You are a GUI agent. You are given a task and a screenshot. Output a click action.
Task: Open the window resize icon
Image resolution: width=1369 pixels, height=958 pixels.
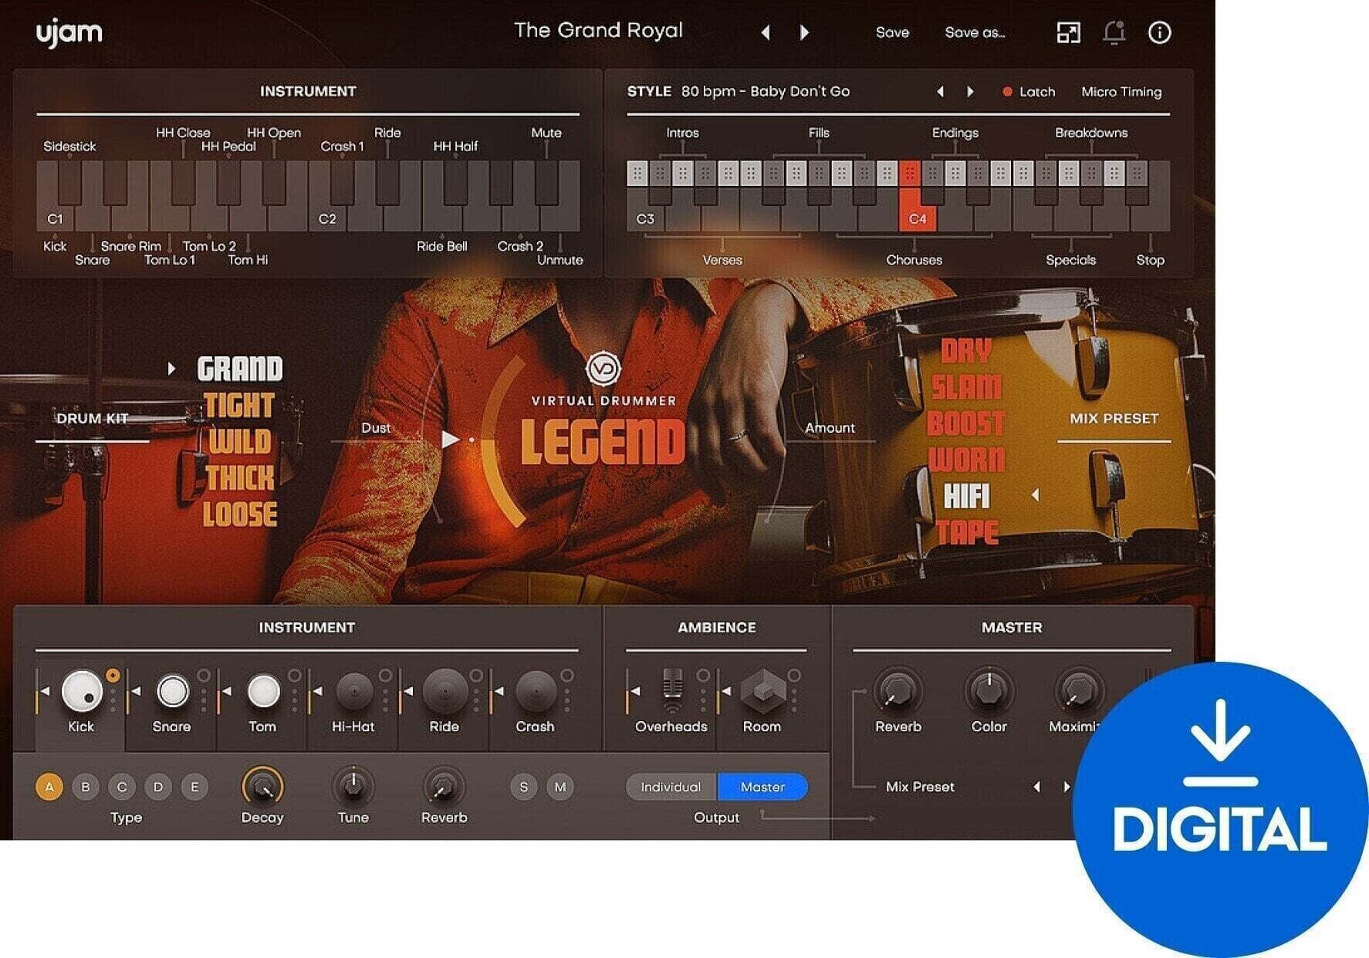coord(1068,32)
